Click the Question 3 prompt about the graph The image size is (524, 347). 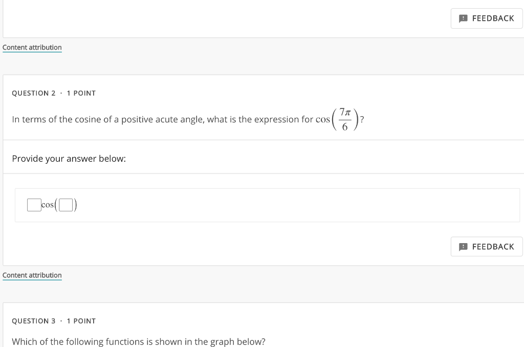click(139, 342)
